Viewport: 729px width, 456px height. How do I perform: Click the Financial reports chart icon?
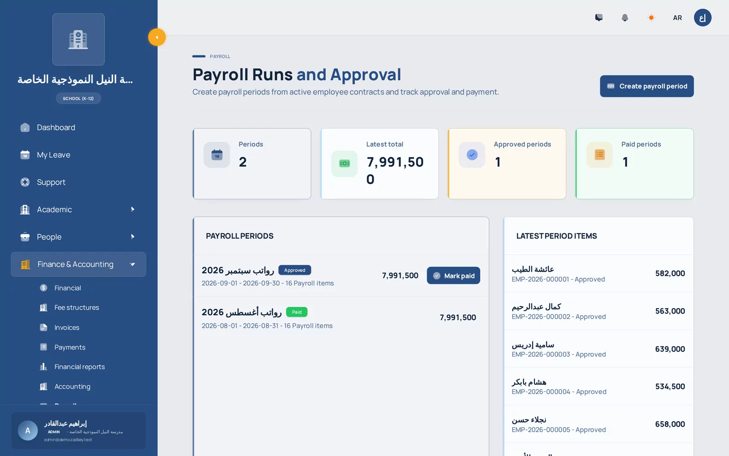(x=44, y=367)
